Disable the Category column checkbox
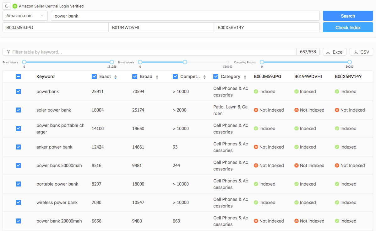The image size is (376, 231). [216, 76]
